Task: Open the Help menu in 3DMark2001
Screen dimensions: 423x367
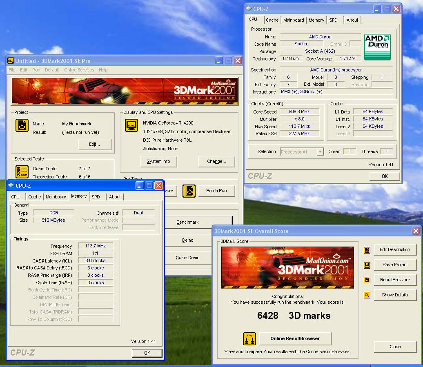Action: (103, 70)
